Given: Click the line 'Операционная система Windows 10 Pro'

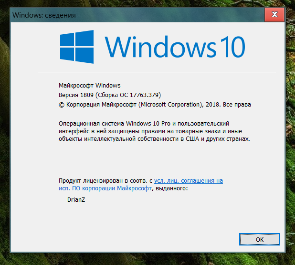Looking at the screenshot, I should 115,124.
